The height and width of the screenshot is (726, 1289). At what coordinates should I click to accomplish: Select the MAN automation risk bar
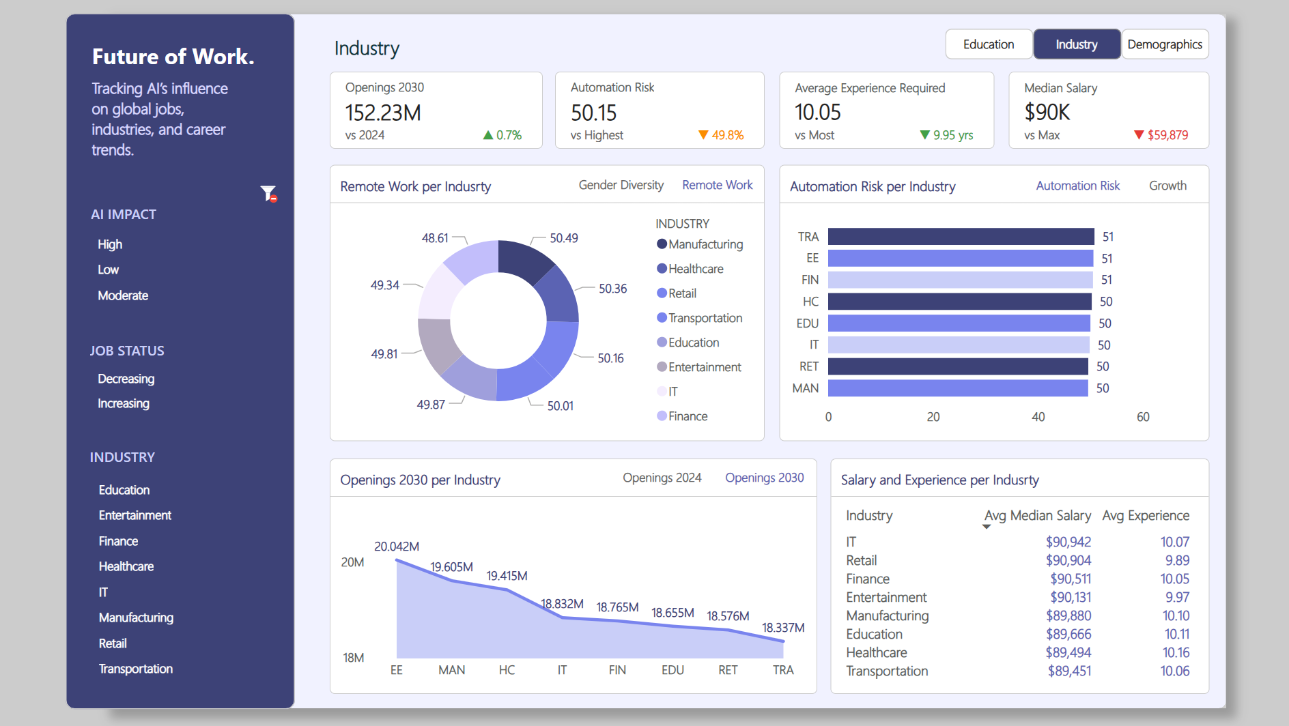[958, 388]
